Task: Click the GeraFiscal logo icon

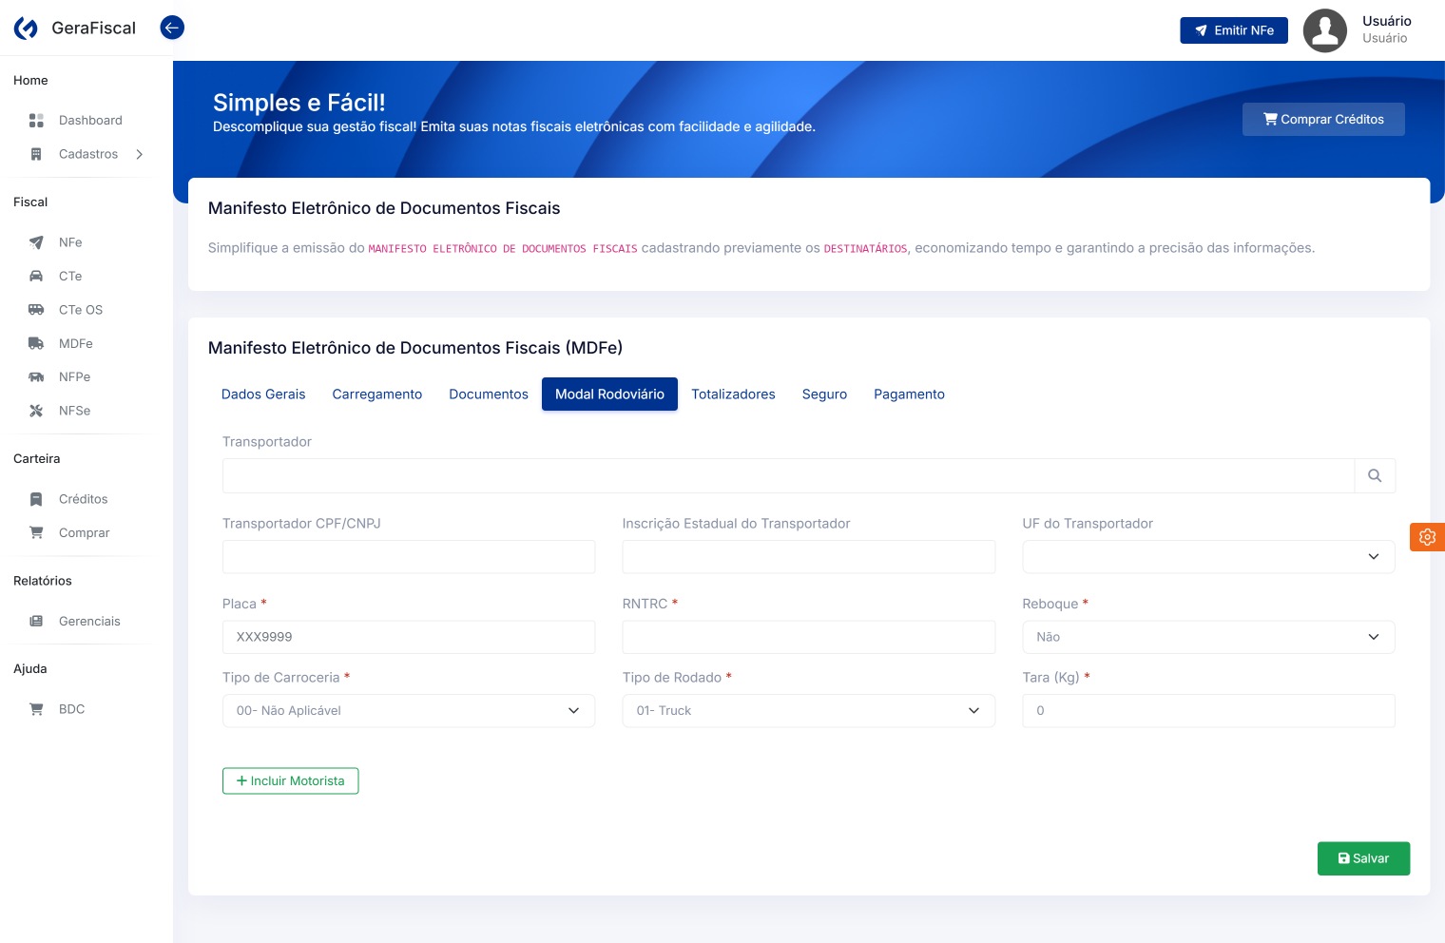Action: 27,29
